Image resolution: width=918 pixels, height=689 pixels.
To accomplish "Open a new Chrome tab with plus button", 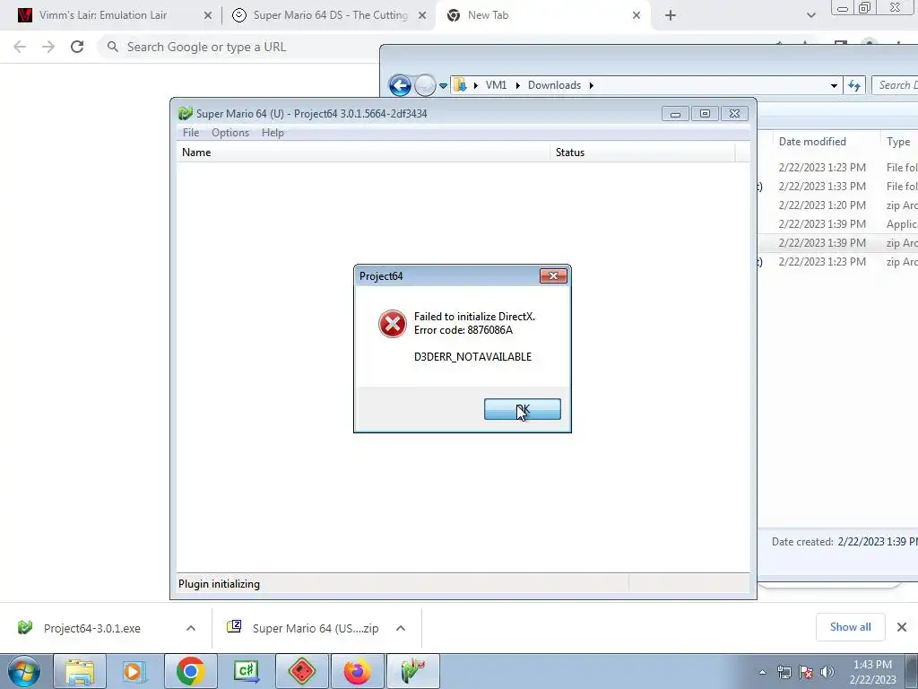I will coord(671,16).
